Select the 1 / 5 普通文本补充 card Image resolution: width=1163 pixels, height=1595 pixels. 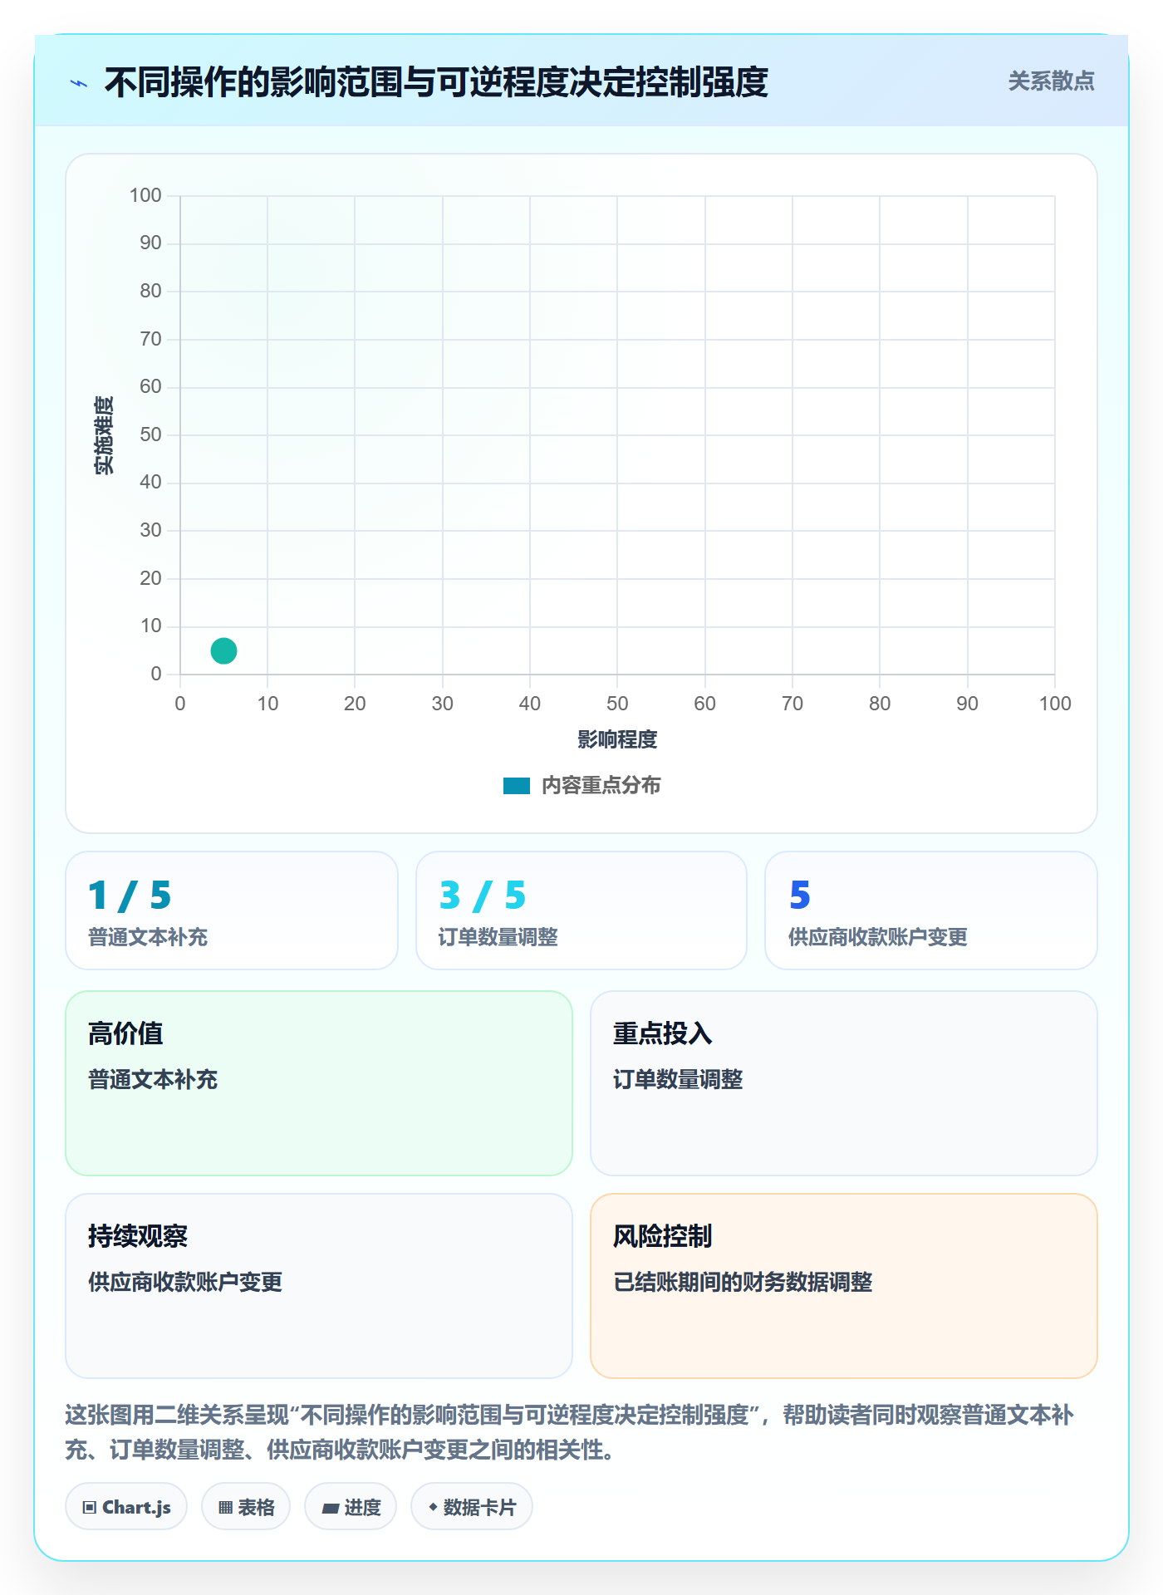pyautogui.click(x=232, y=910)
